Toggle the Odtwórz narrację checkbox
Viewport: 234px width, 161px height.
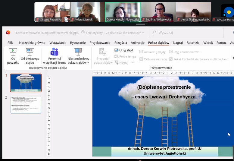click(x=141, y=59)
